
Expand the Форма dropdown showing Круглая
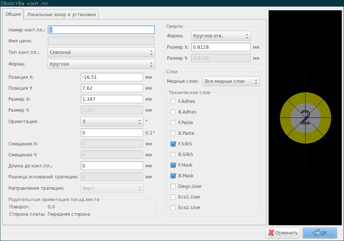101,64
